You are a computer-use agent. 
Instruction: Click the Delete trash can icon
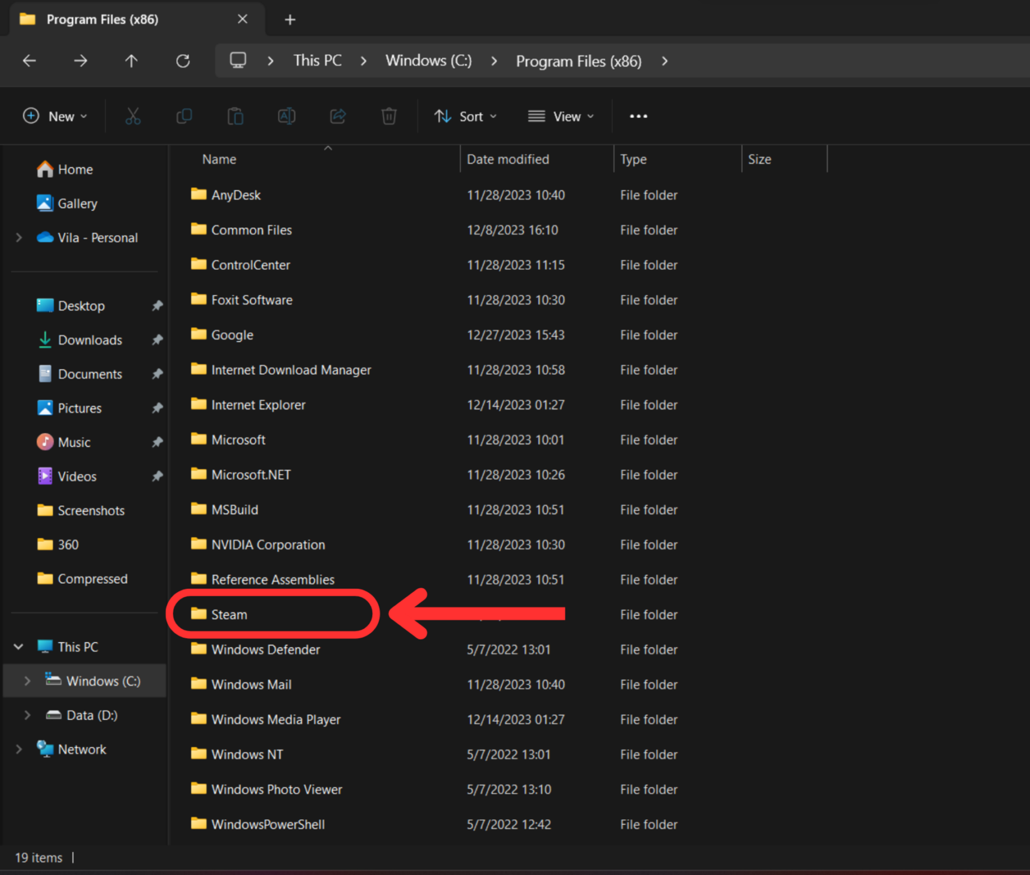(389, 116)
